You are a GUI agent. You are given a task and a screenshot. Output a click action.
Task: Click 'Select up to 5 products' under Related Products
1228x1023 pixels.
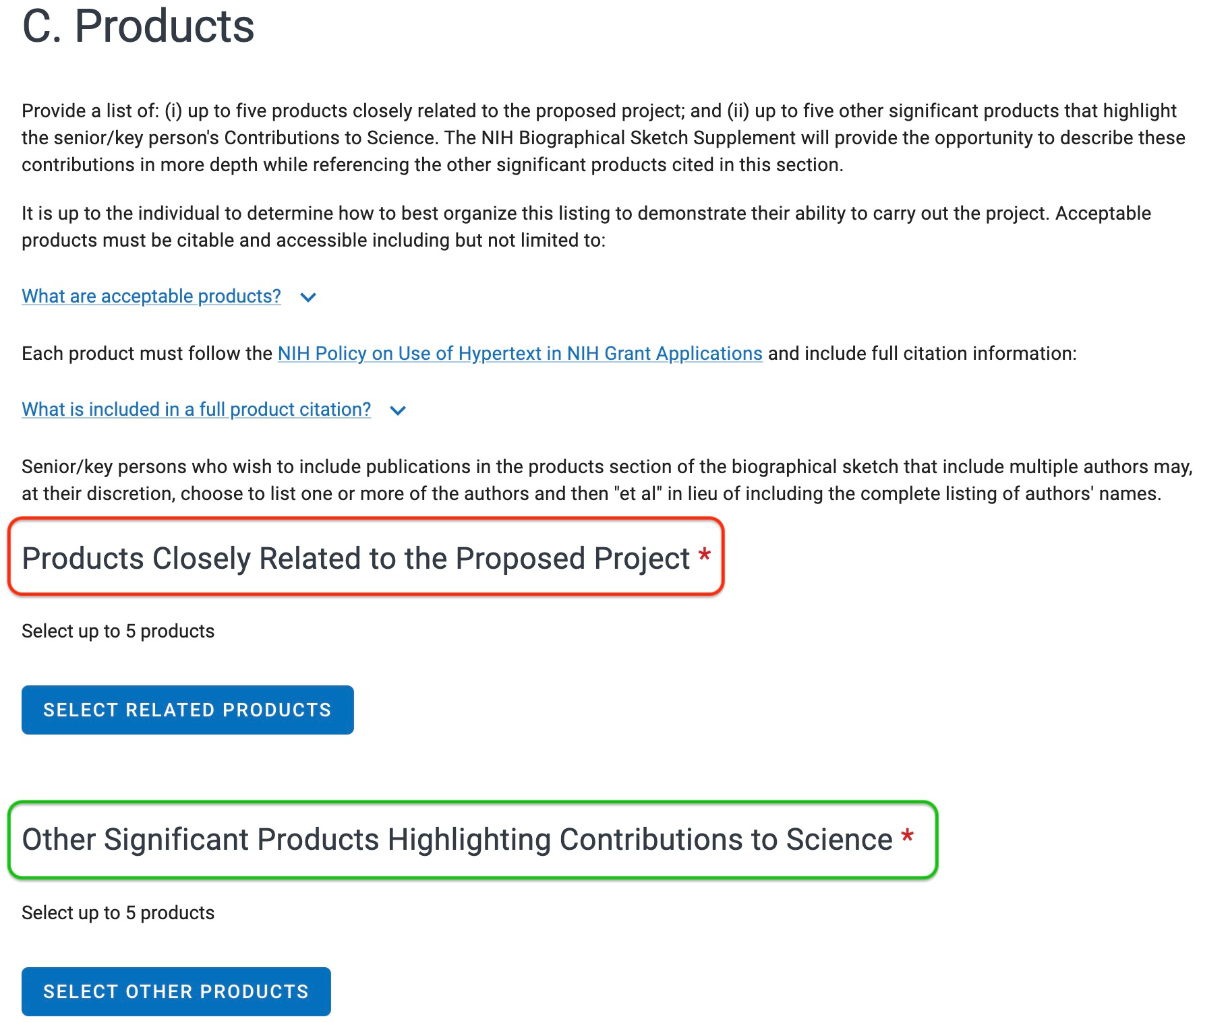(x=118, y=631)
